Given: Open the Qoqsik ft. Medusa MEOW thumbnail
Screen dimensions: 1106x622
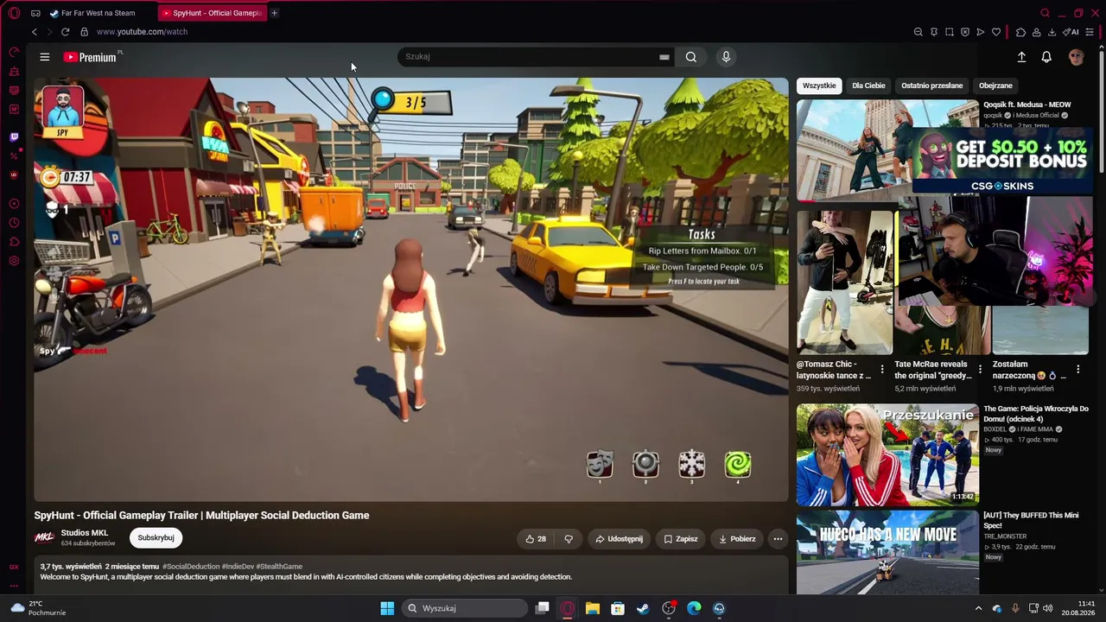Looking at the screenshot, I should coord(887,149).
